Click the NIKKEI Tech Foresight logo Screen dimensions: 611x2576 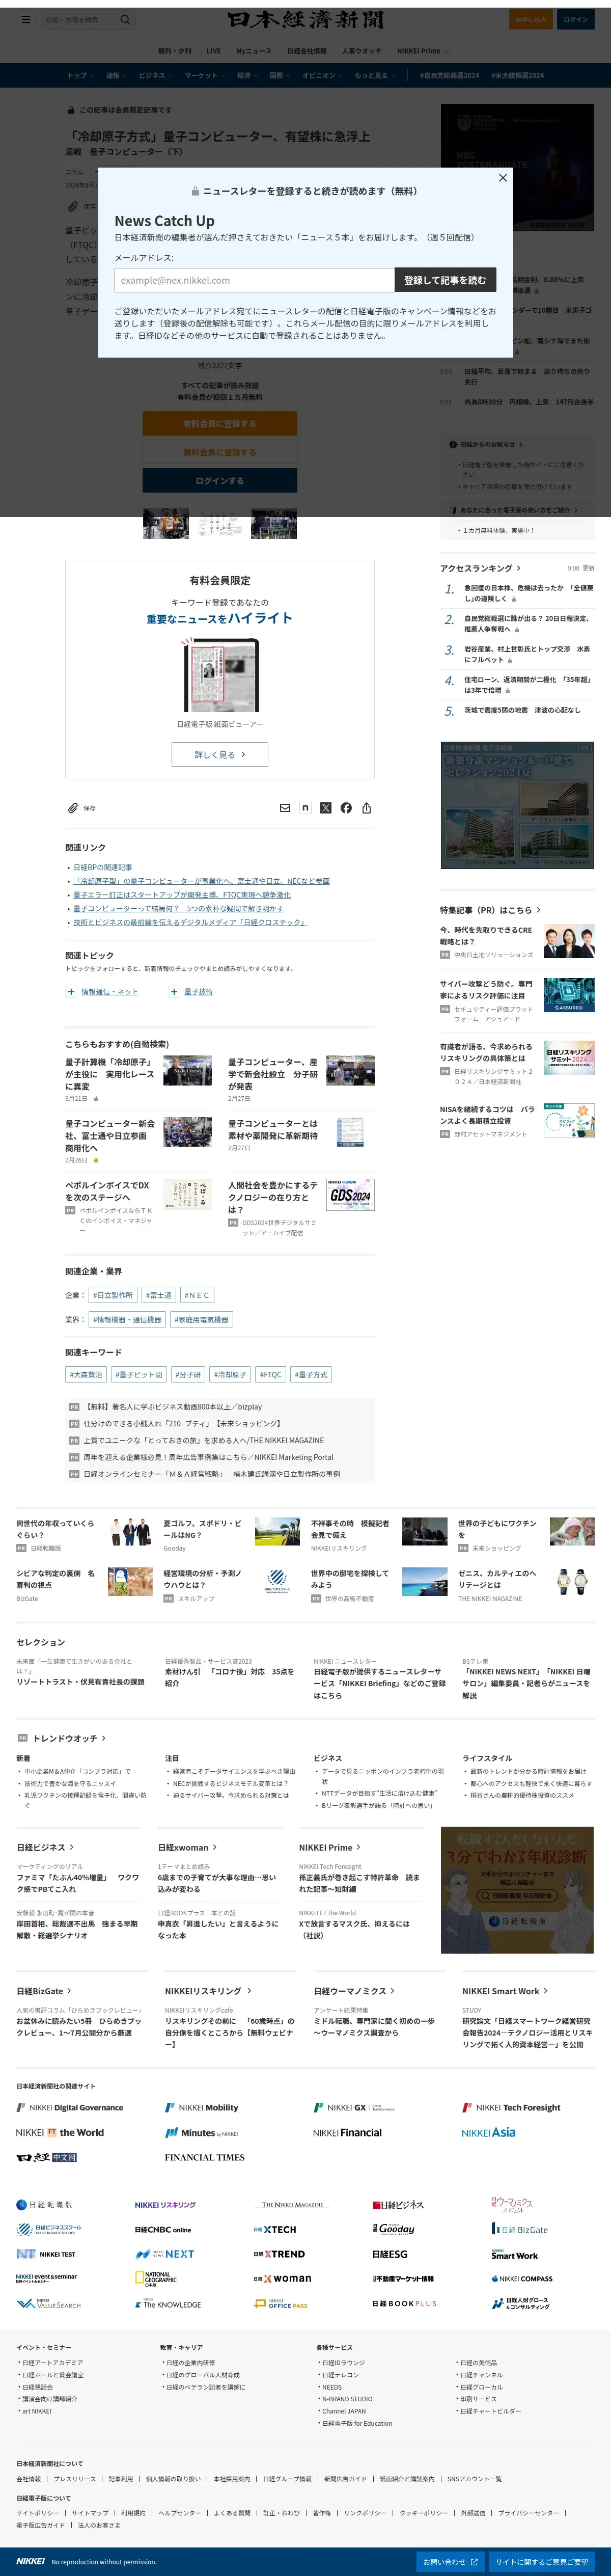coord(511,2107)
